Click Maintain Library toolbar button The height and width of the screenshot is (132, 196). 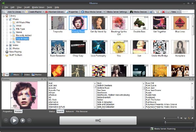pos(54,12)
